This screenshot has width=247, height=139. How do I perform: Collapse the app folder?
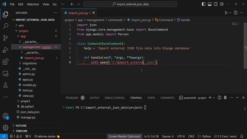(x=18, y=36)
